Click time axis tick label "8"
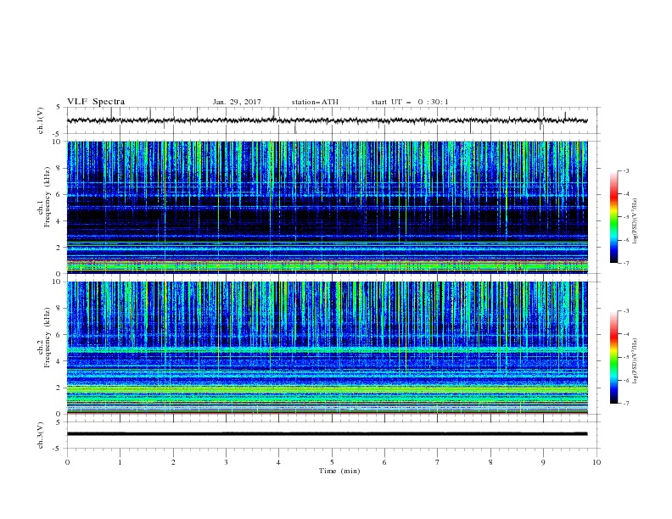 [x=490, y=462]
